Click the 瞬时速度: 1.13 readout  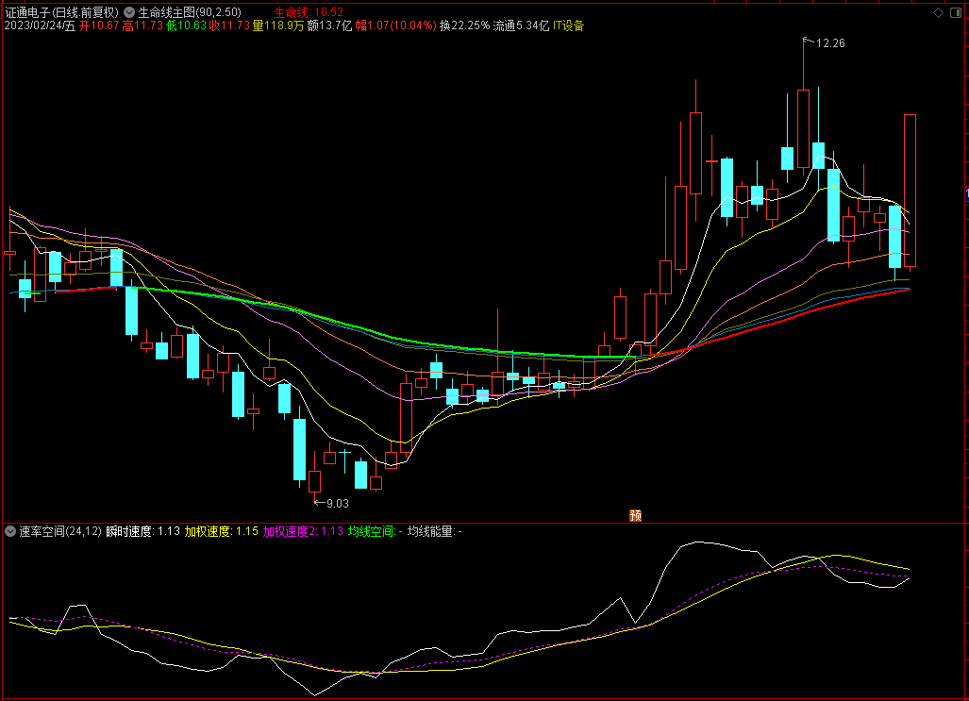[x=142, y=531]
